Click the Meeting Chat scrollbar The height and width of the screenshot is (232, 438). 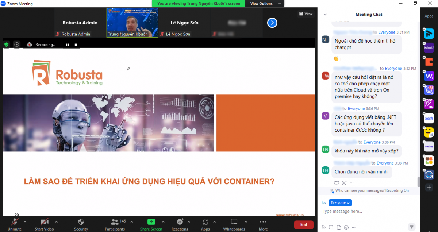pos(419,182)
